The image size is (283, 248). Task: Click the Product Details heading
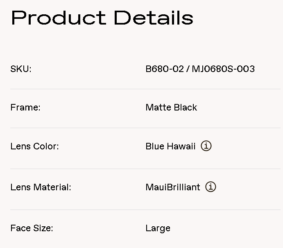pyautogui.click(x=102, y=18)
